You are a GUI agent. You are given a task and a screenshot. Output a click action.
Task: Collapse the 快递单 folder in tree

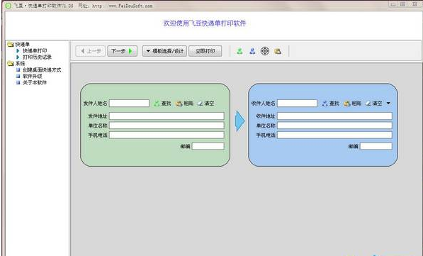tap(23, 44)
